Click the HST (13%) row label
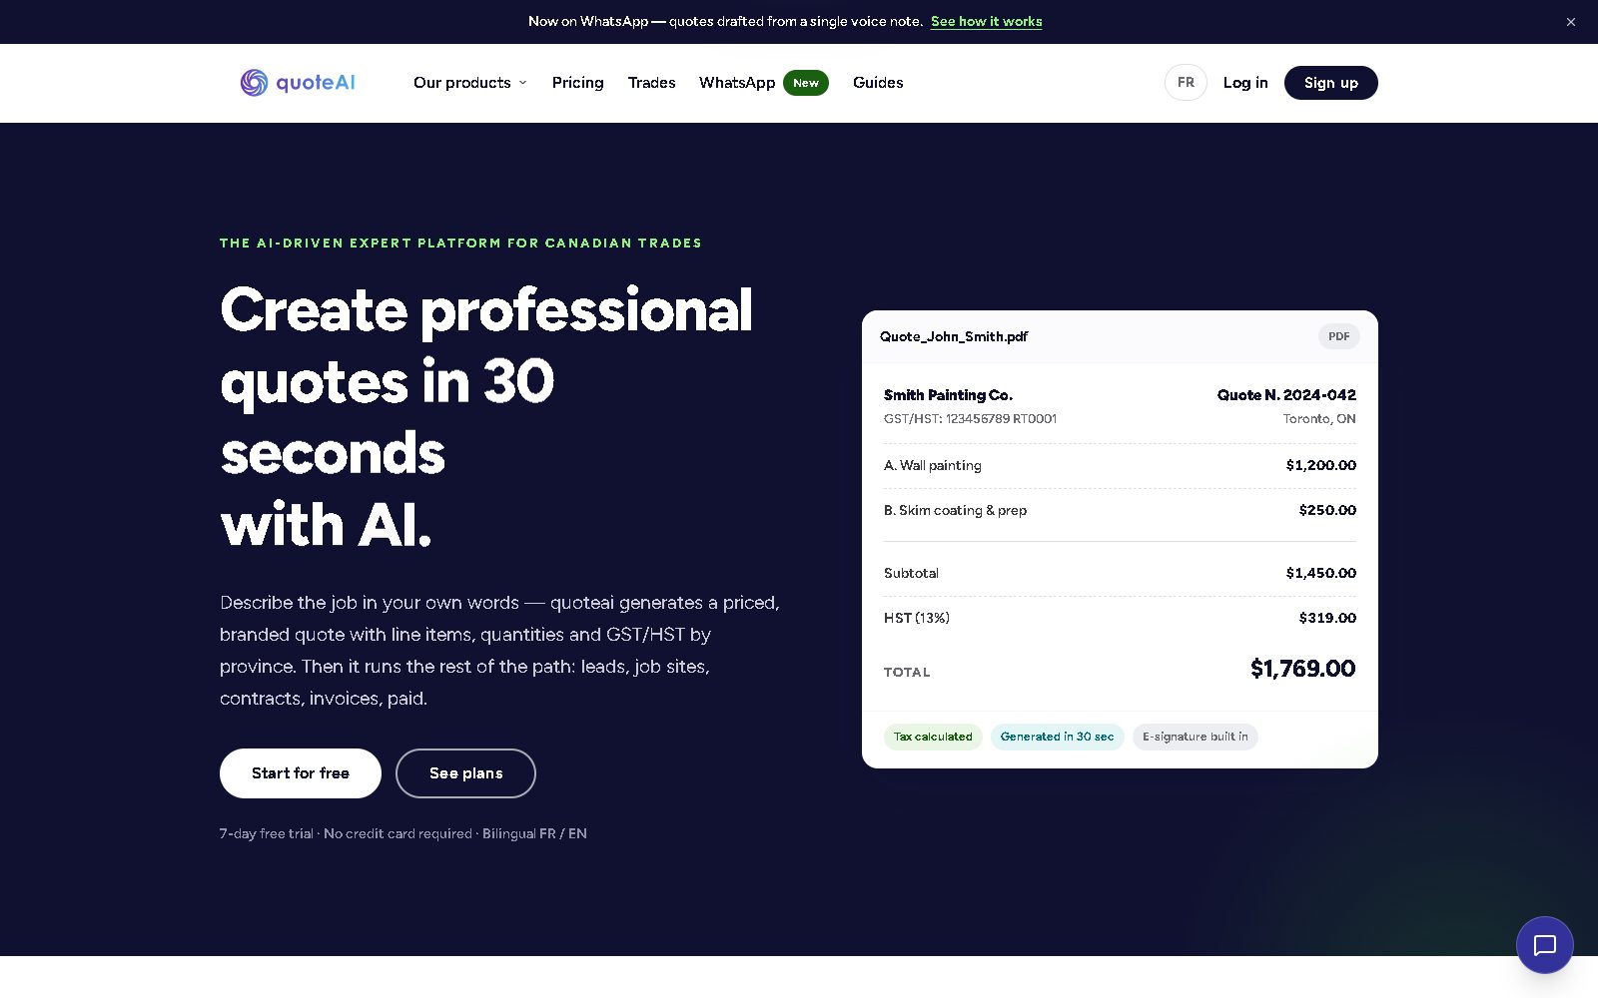1598x998 pixels. 917,618
